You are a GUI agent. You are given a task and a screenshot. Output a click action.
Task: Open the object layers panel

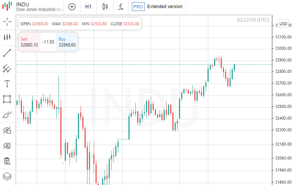tap(7, 176)
